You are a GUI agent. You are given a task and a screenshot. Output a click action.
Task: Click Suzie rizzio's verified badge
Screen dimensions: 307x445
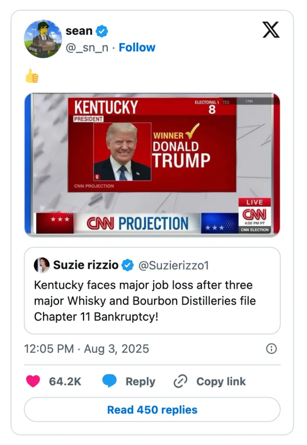click(128, 265)
